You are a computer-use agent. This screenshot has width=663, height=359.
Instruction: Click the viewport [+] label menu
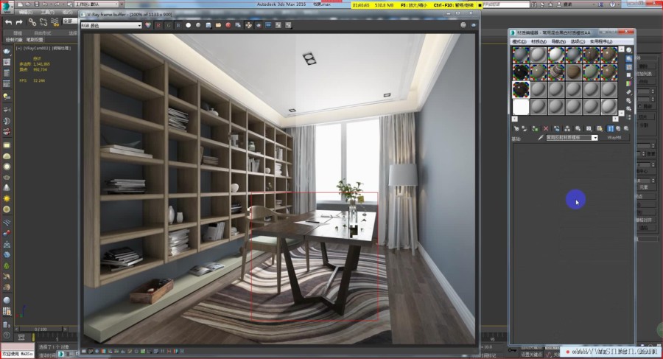(x=18, y=48)
